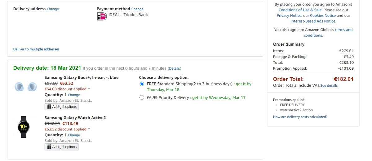Click gift icon under Galaxy Watch Active2
The height and width of the screenshot is (161, 372).
[x=49, y=147]
